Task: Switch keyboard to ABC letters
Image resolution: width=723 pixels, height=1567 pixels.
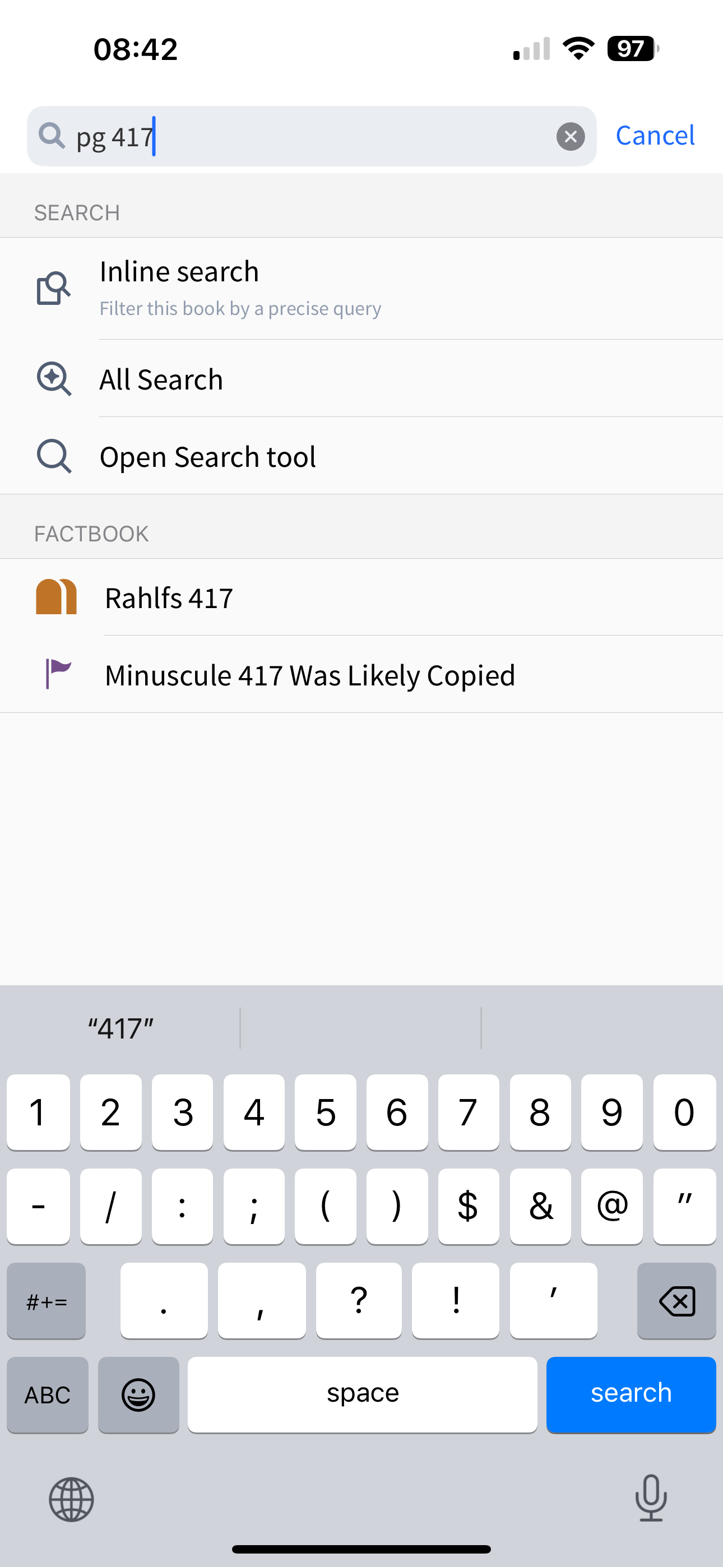Action: [x=48, y=1394]
